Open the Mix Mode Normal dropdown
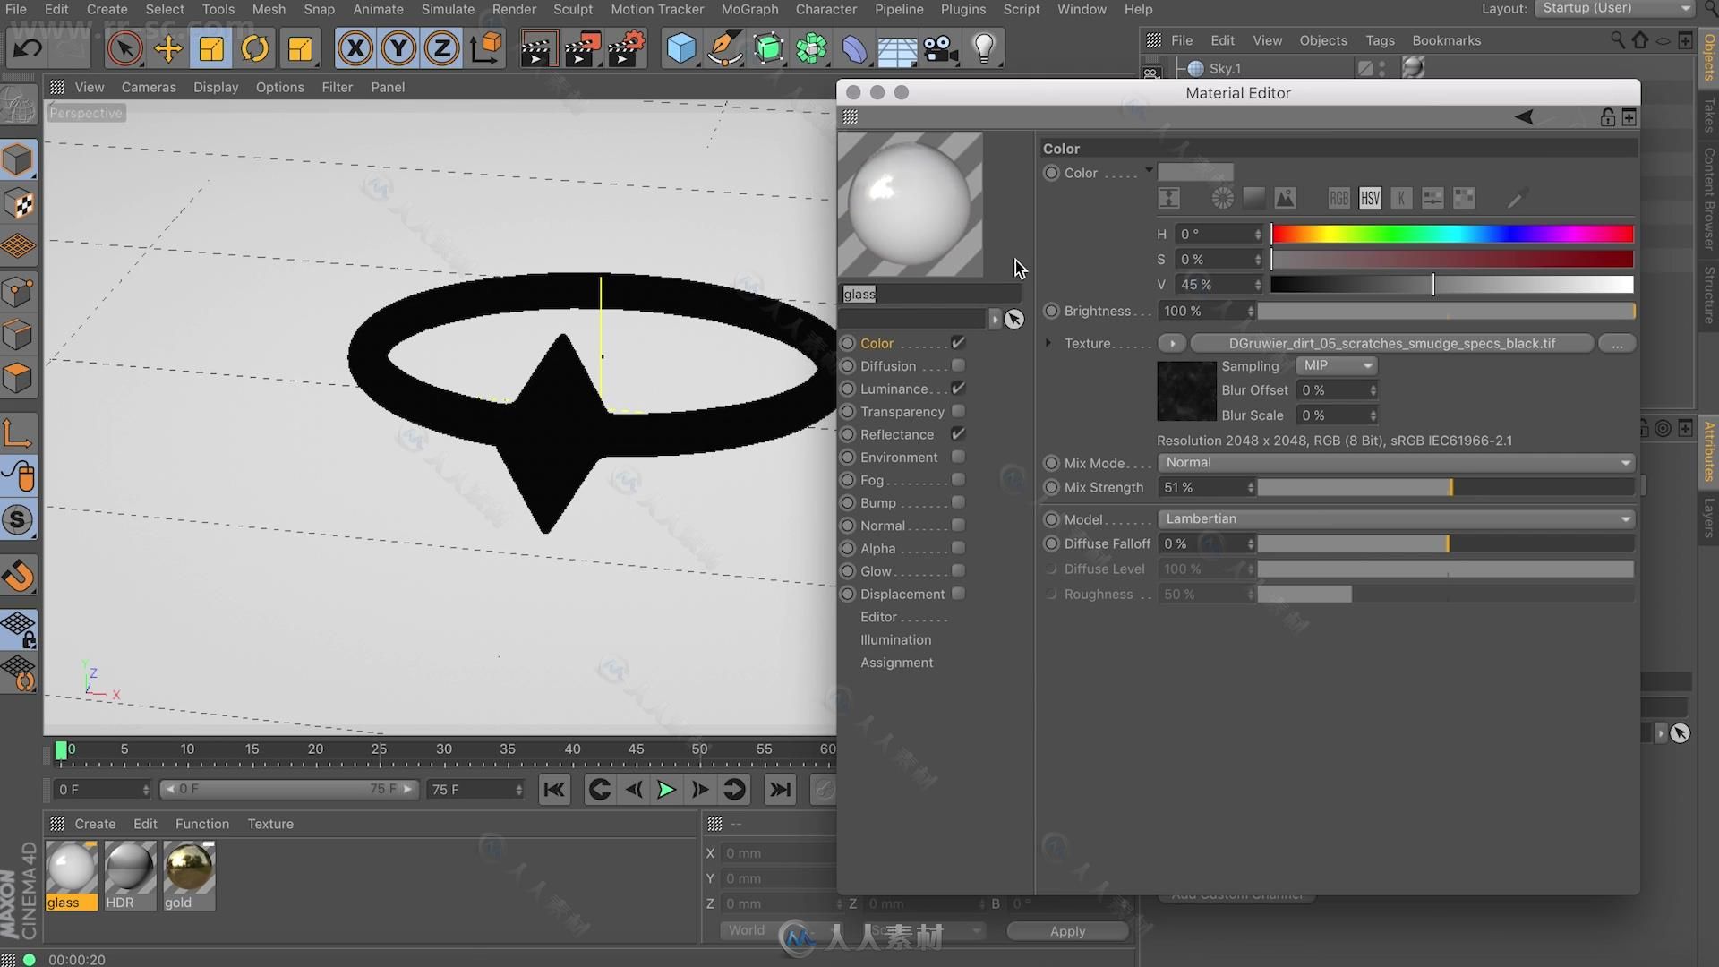 pos(1396,463)
